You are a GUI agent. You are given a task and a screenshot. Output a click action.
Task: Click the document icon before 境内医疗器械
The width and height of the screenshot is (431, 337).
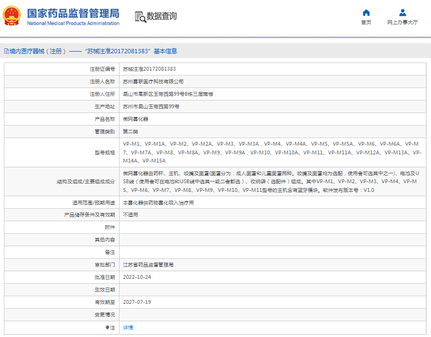6,51
